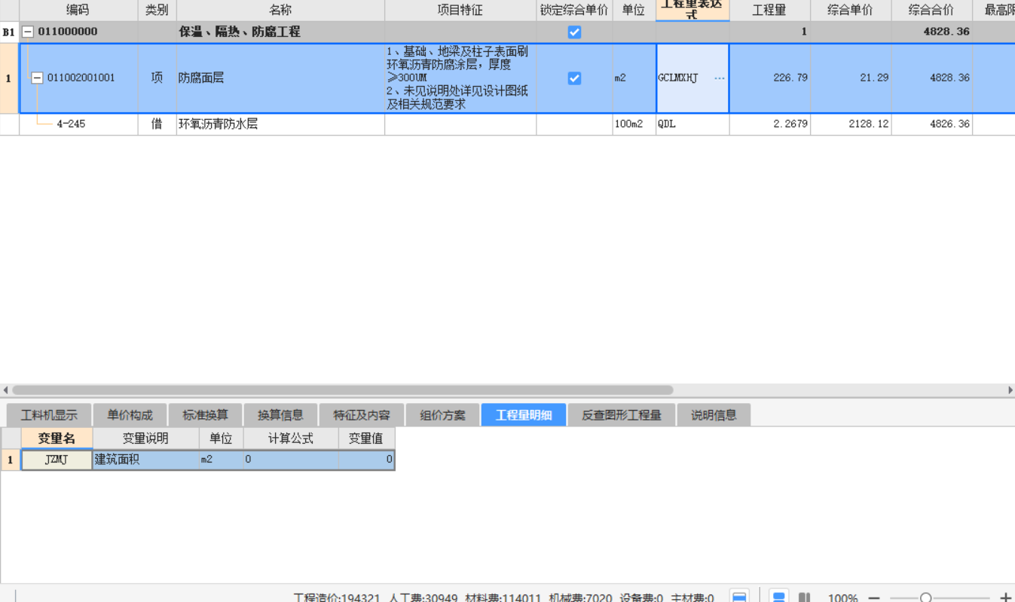Collapse the 011000000 section row
Viewport: 1015px width, 602px height.
click(28, 32)
